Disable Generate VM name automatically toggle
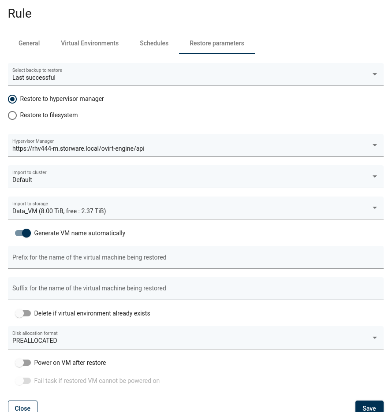392x412 pixels. 23,233
